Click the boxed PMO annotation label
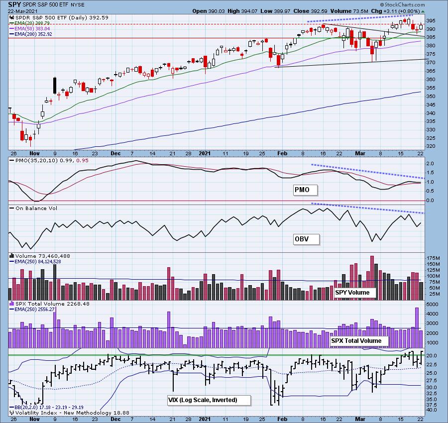This screenshot has width=448, height=423. [x=305, y=190]
